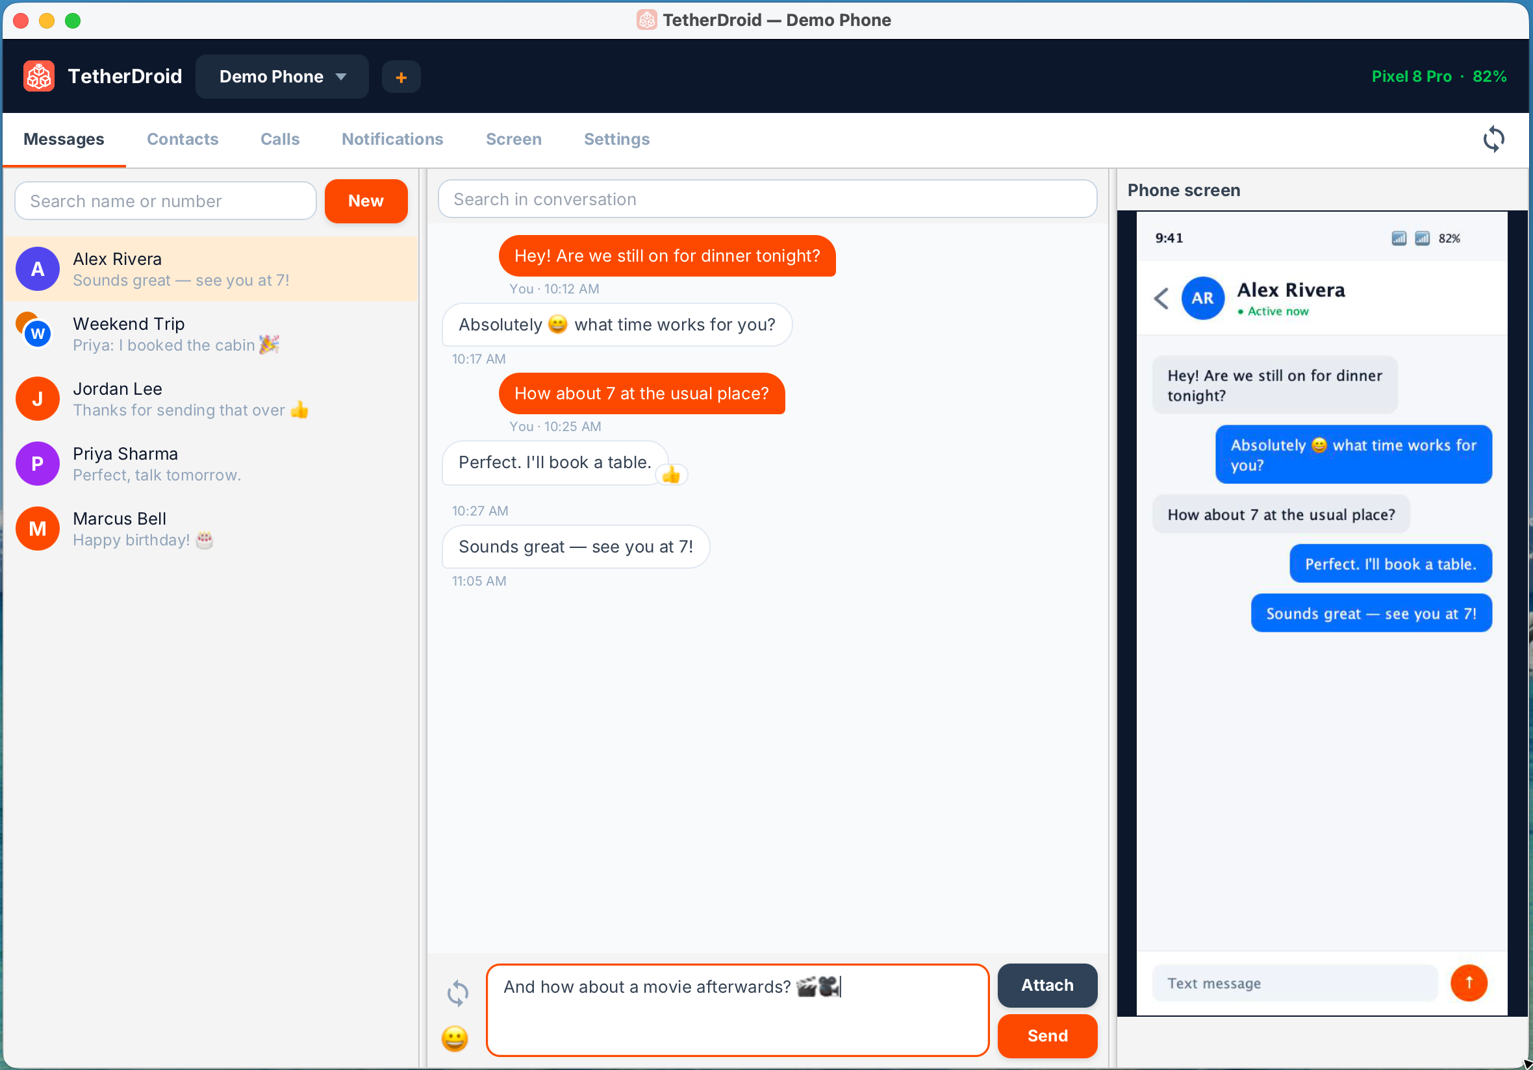Image resolution: width=1533 pixels, height=1070 pixels.
Task: Switch to the Messages tab
Action: point(64,140)
